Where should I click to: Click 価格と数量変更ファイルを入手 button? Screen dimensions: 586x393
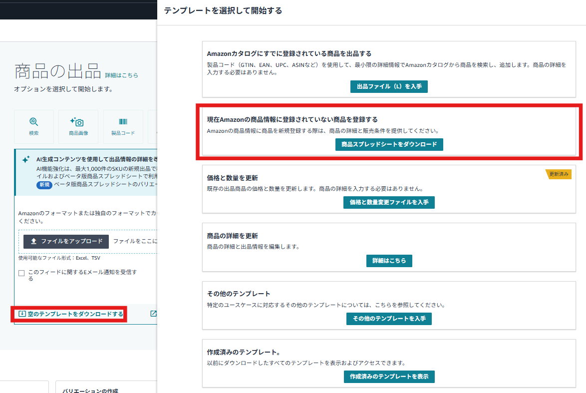[389, 202]
